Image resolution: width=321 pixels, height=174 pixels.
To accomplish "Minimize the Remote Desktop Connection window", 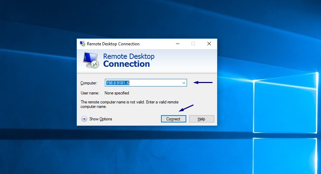I will [x=178, y=44].
